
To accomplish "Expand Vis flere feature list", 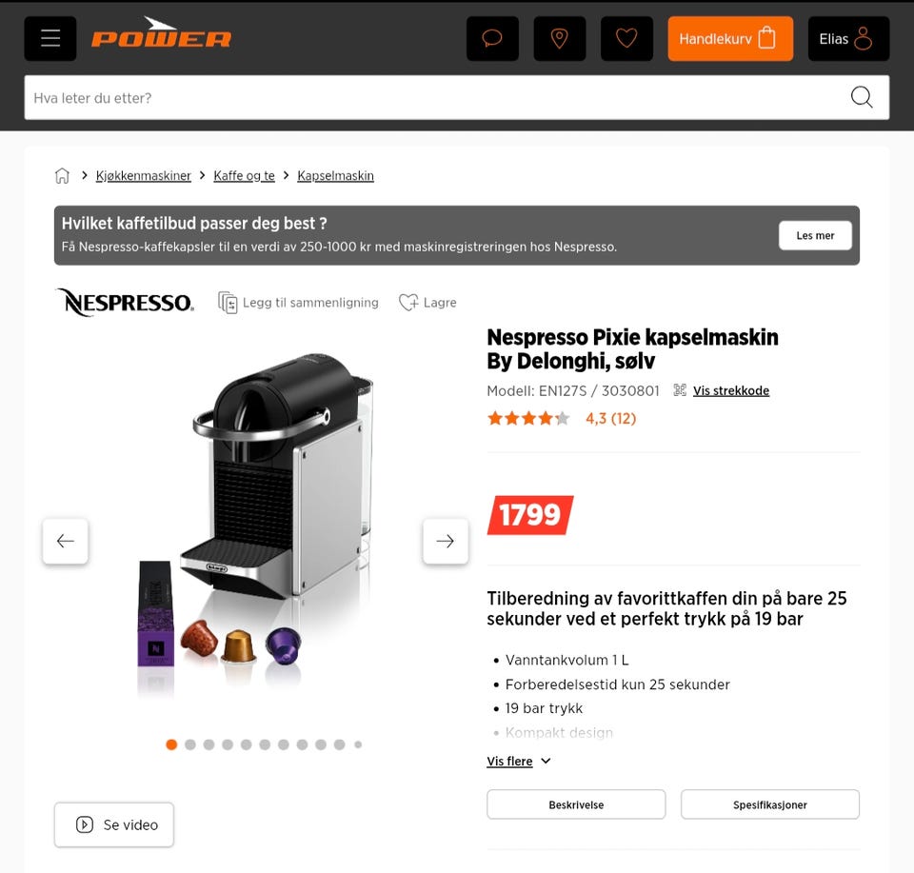I will tap(518, 761).
